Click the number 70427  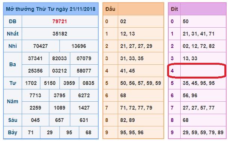(x=40, y=46)
